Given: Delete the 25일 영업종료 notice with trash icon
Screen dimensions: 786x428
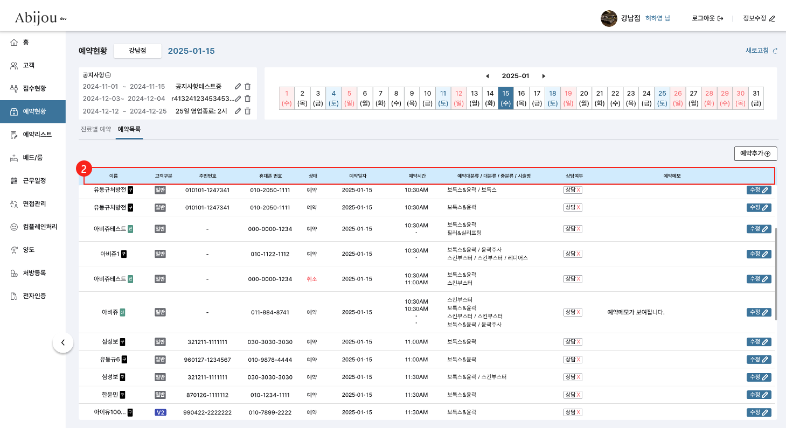Looking at the screenshot, I should tap(248, 111).
